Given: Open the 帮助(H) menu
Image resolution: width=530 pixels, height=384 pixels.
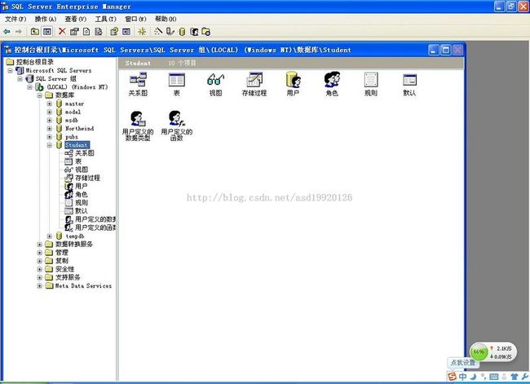Looking at the screenshot, I should (x=166, y=19).
